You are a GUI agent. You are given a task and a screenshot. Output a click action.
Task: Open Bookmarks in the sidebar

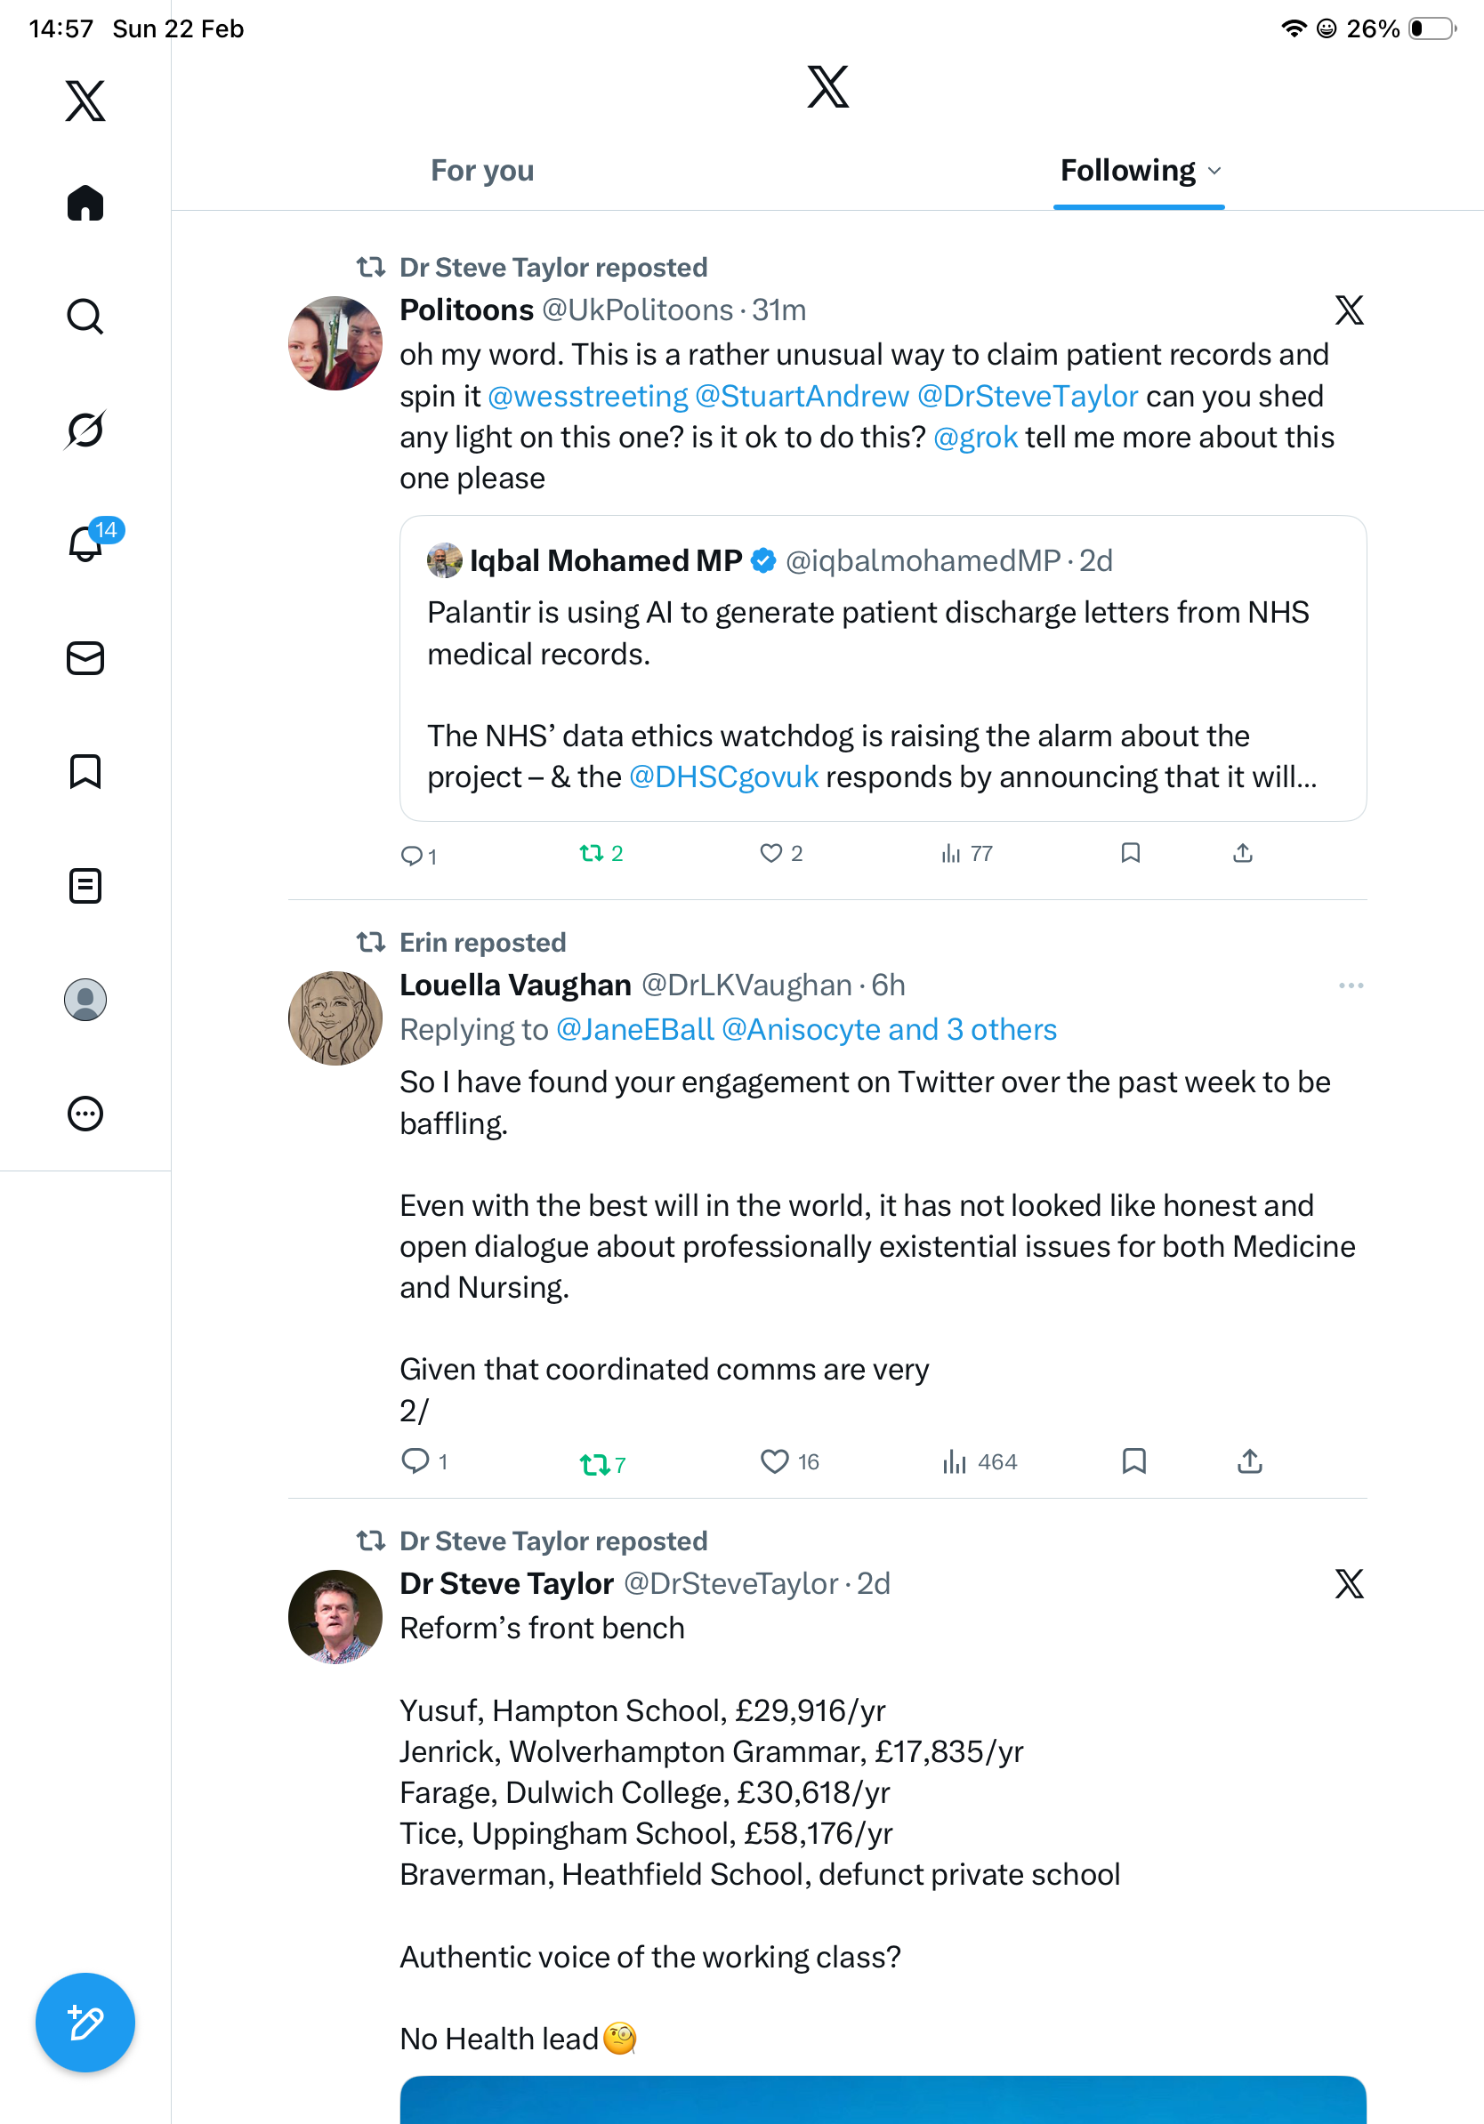pos(85,771)
